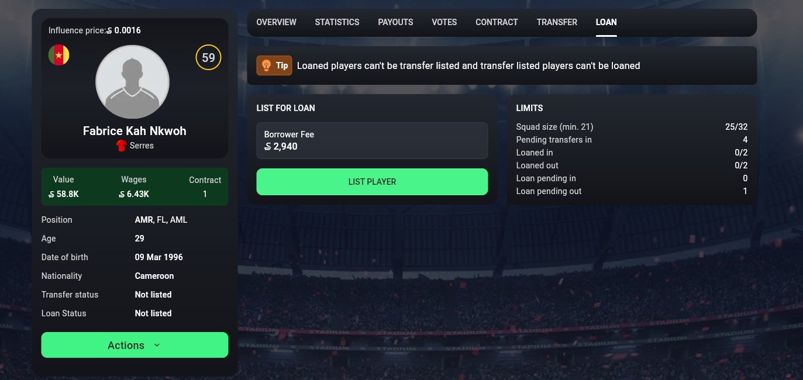Click the currency icon next to Wages
This screenshot has height=380, width=803.
coord(122,194)
